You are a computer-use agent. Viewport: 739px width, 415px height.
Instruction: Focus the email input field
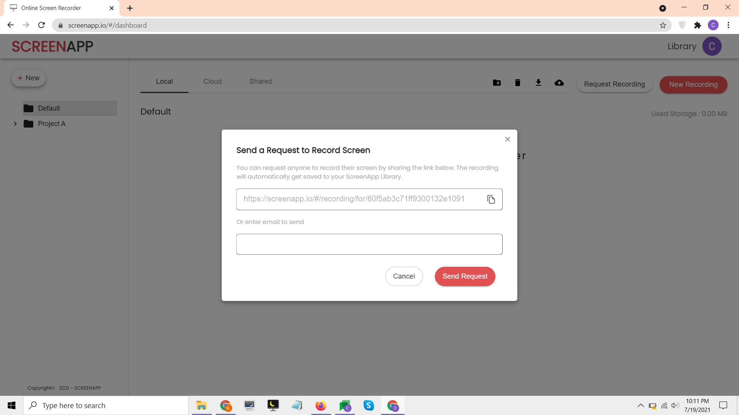click(x=369, y=244)
